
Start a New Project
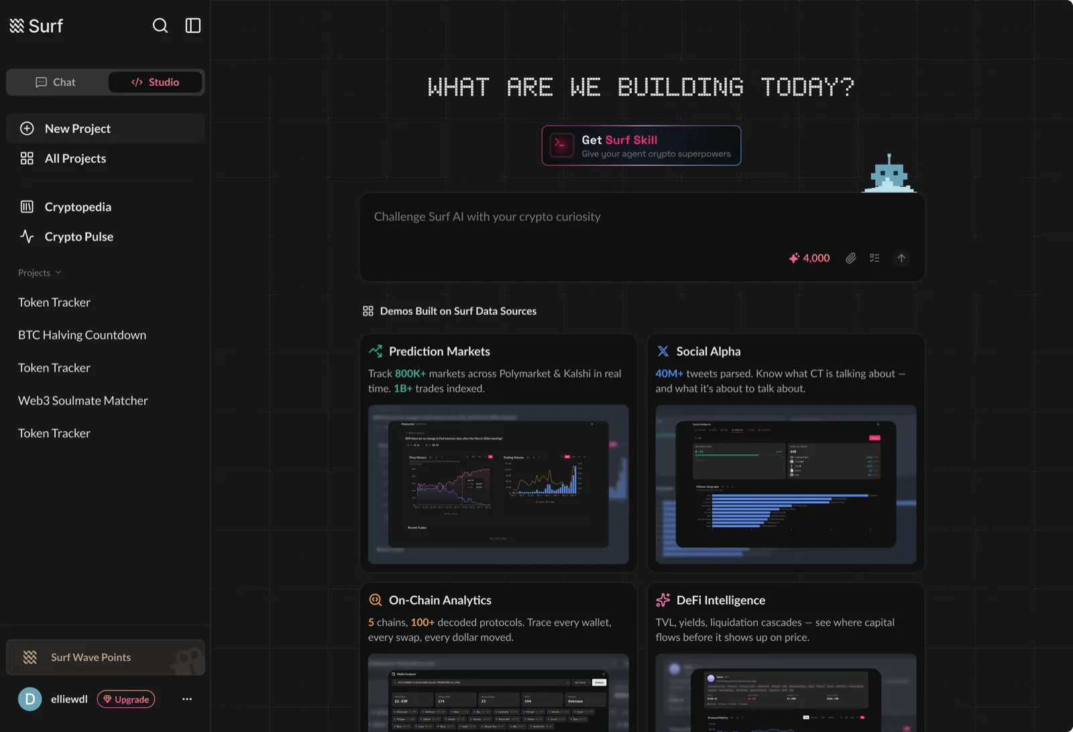click(x=105, y=128)
